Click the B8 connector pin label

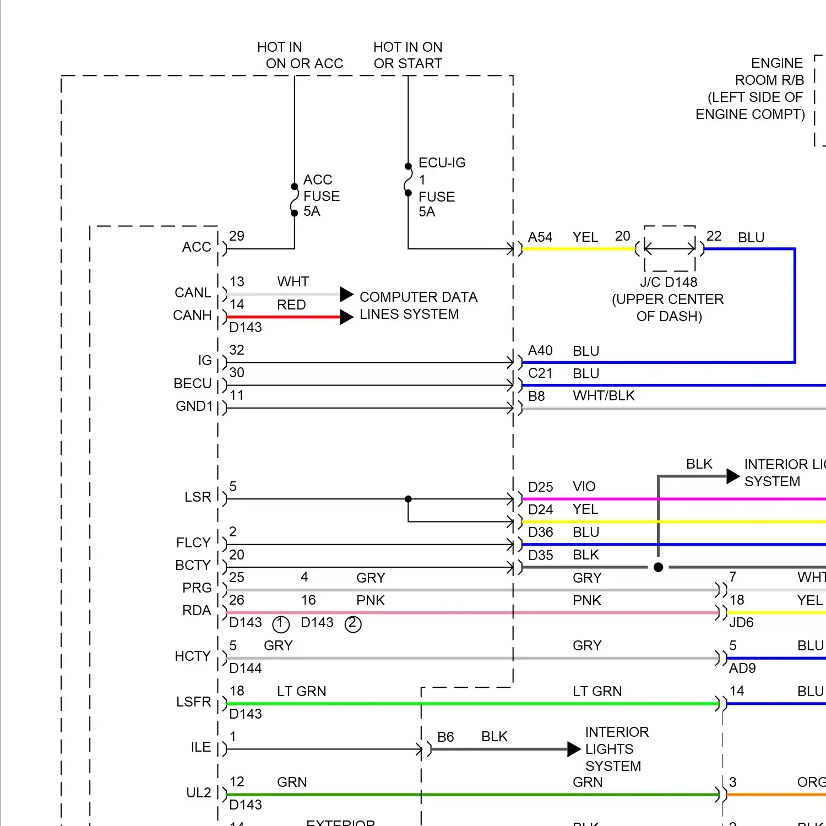(536, 396)
